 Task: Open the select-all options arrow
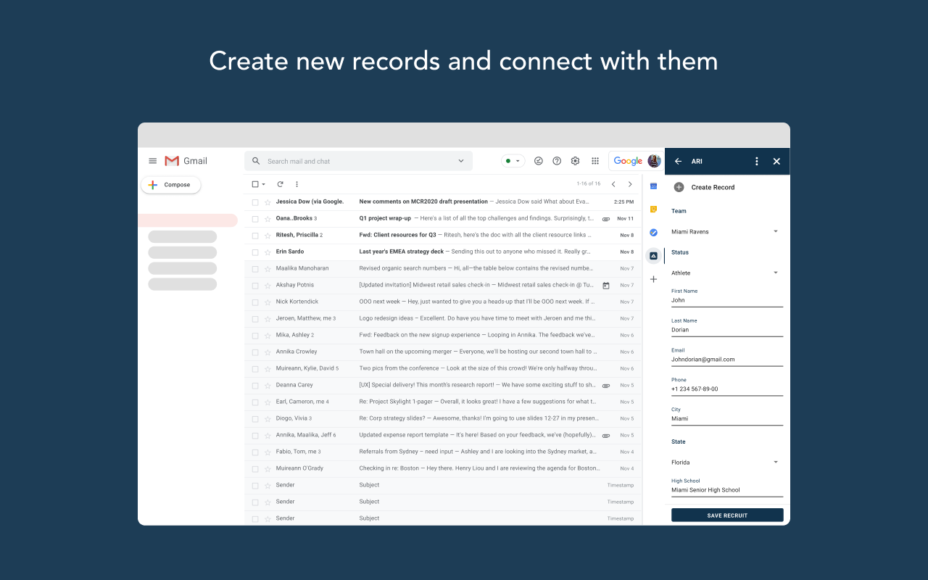tap(264, 184)
